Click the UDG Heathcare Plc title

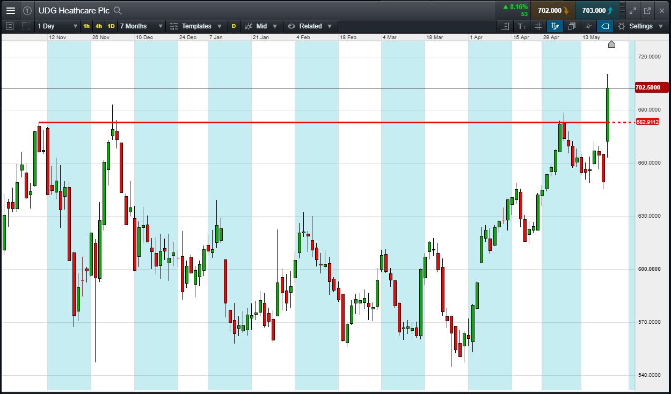click(x=74, y=10)
